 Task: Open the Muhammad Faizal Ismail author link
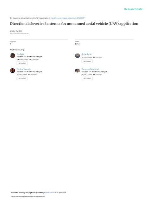click(90, 69)
